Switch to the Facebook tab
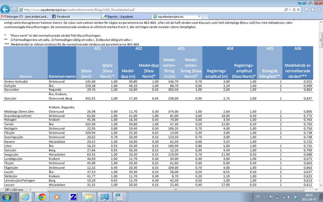This screenshot has width=323, height=202. click(x=76, y=16)
